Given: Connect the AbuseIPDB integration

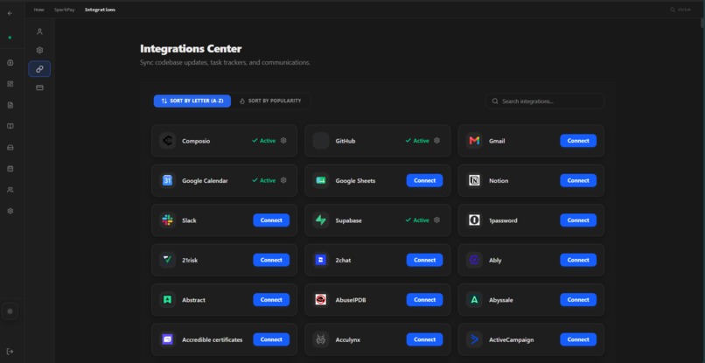Looking at the screenshot, I should pos(424,299).
